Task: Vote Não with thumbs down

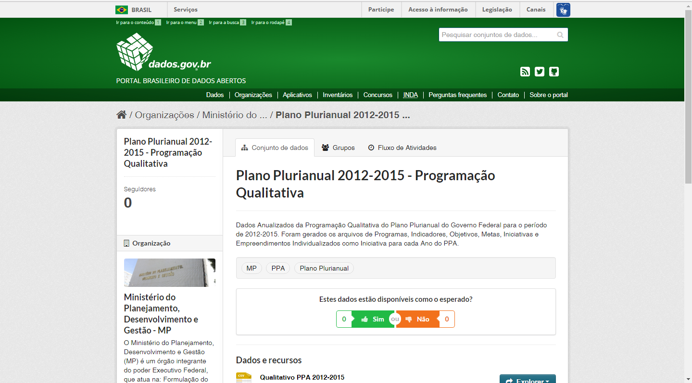Action: coord(417,319)
